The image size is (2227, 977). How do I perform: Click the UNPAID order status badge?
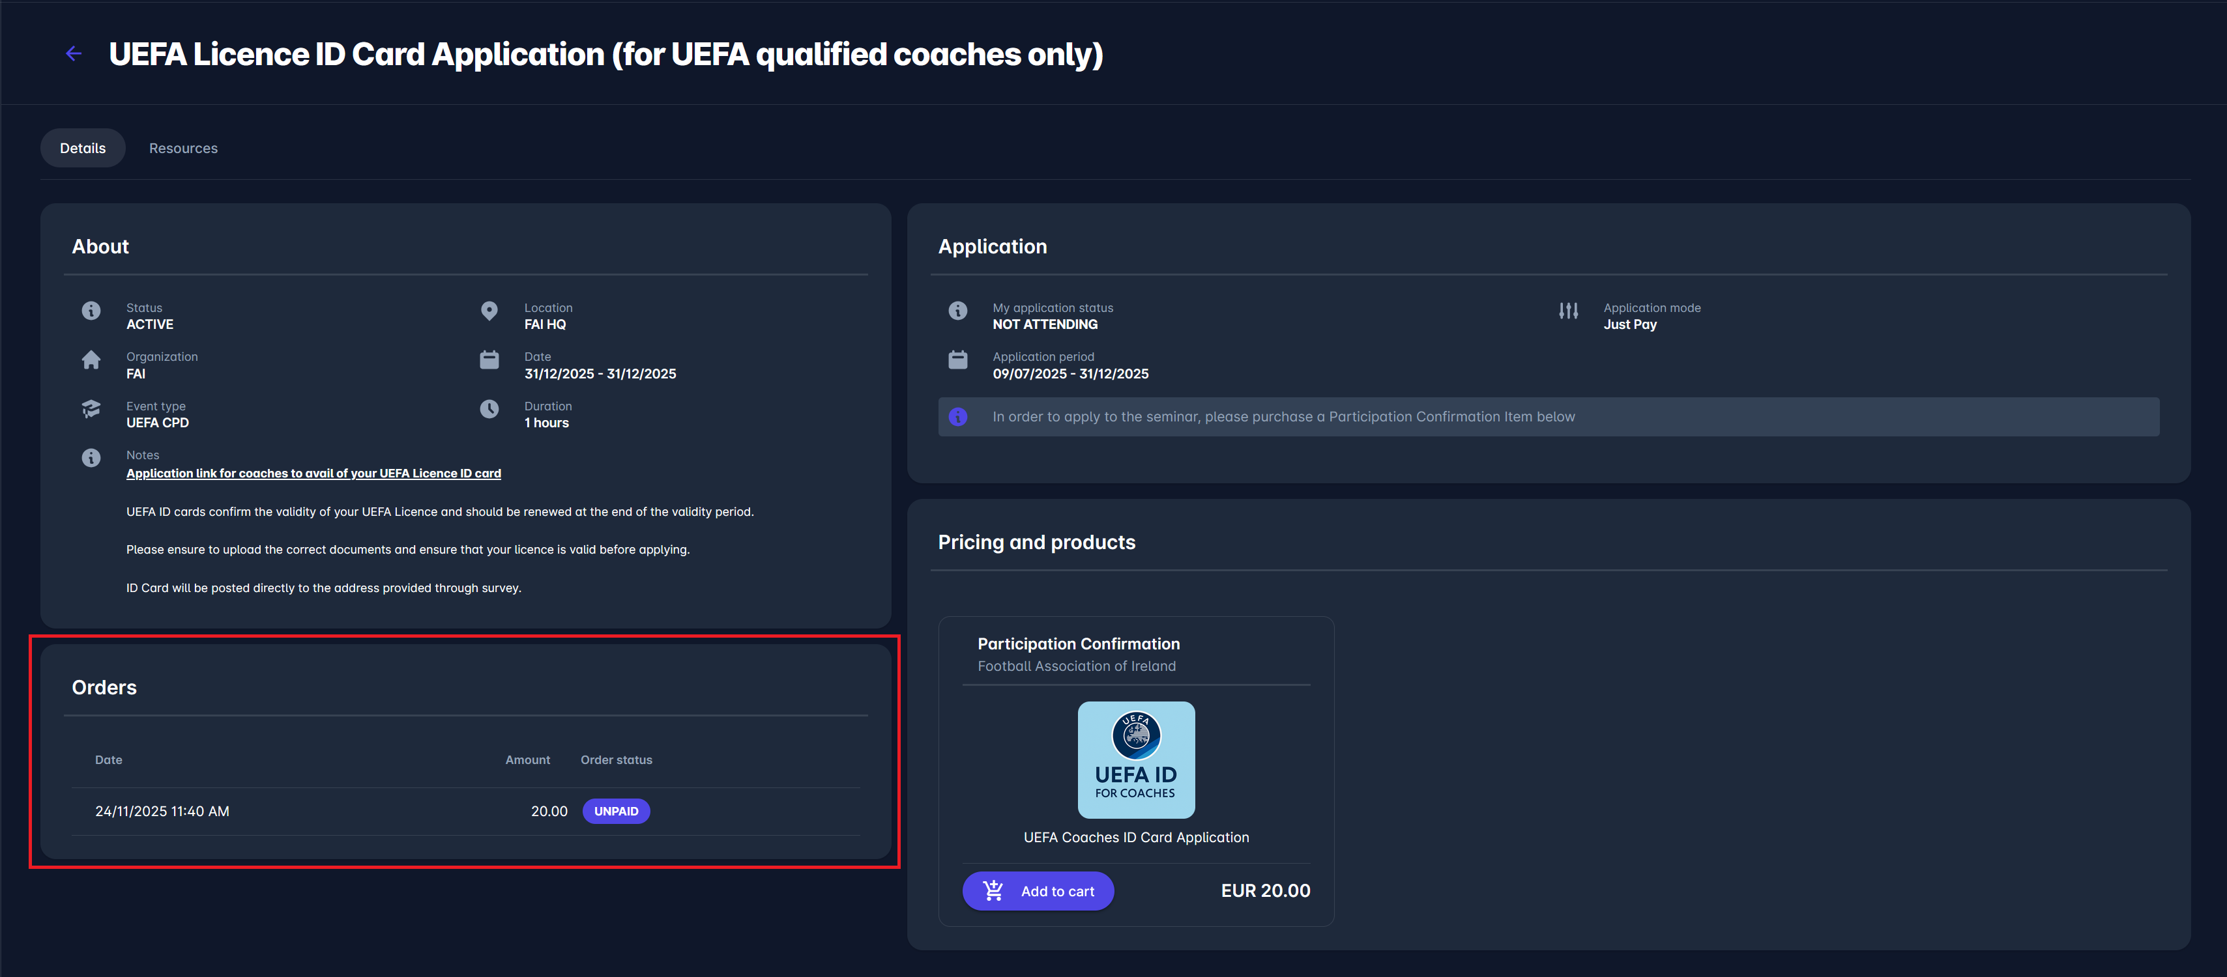pos(615,811)
